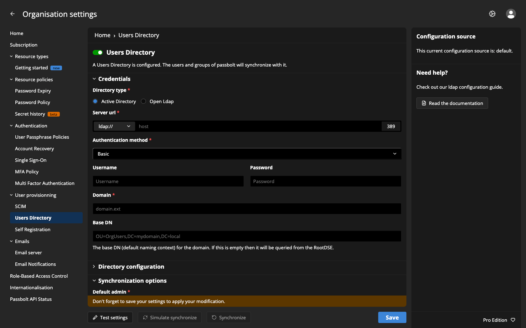Collapse the User provisionning sidebar group
526x328 pixels.
11,195
